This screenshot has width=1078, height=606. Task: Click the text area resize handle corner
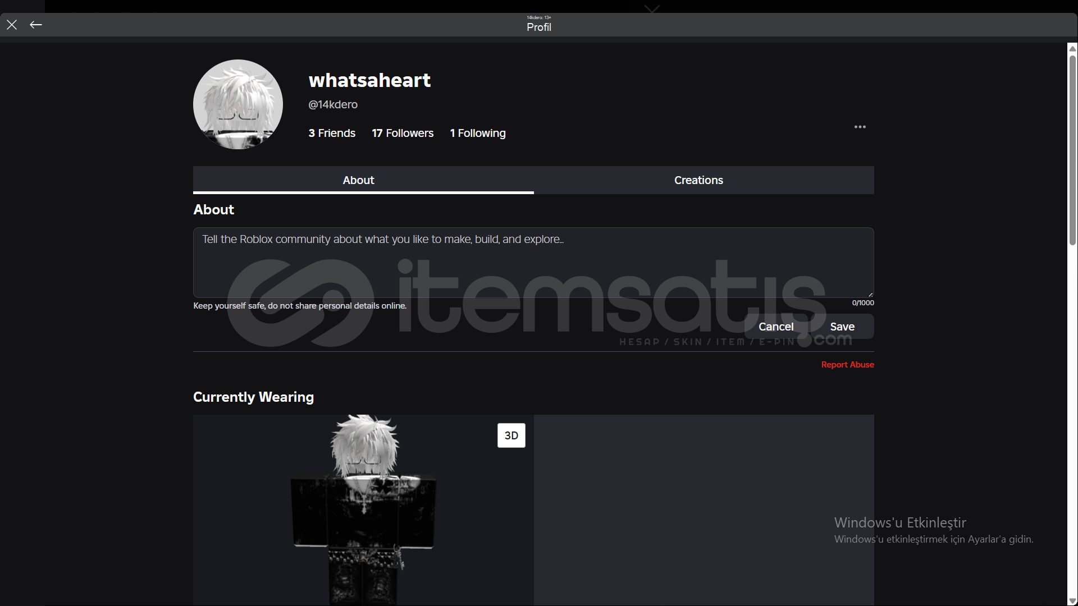click(x=870, y=294)
